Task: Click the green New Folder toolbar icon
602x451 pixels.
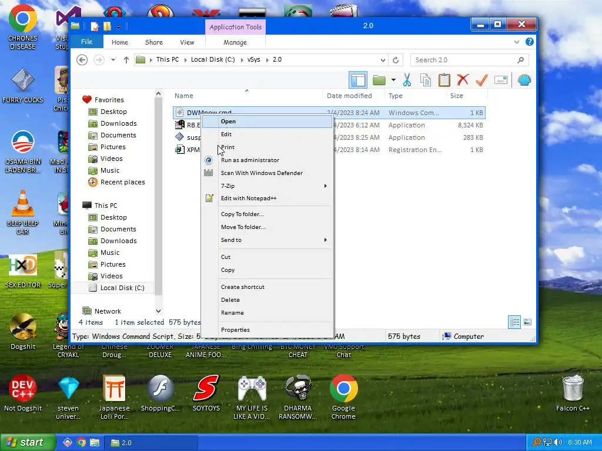Action: 379,80
